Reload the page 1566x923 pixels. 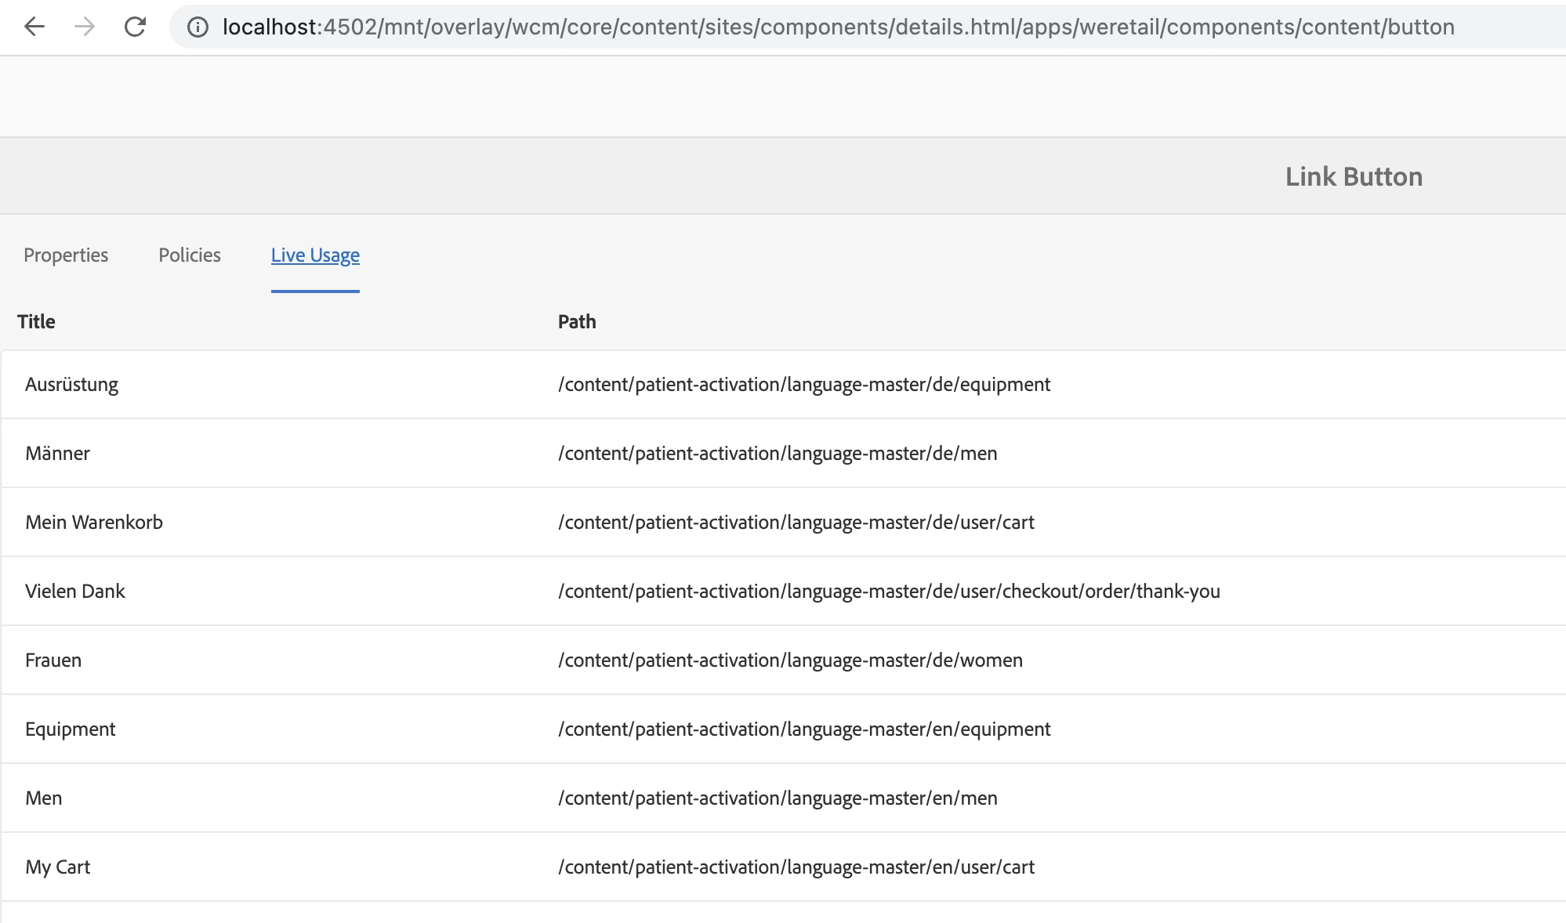(135, 27)
